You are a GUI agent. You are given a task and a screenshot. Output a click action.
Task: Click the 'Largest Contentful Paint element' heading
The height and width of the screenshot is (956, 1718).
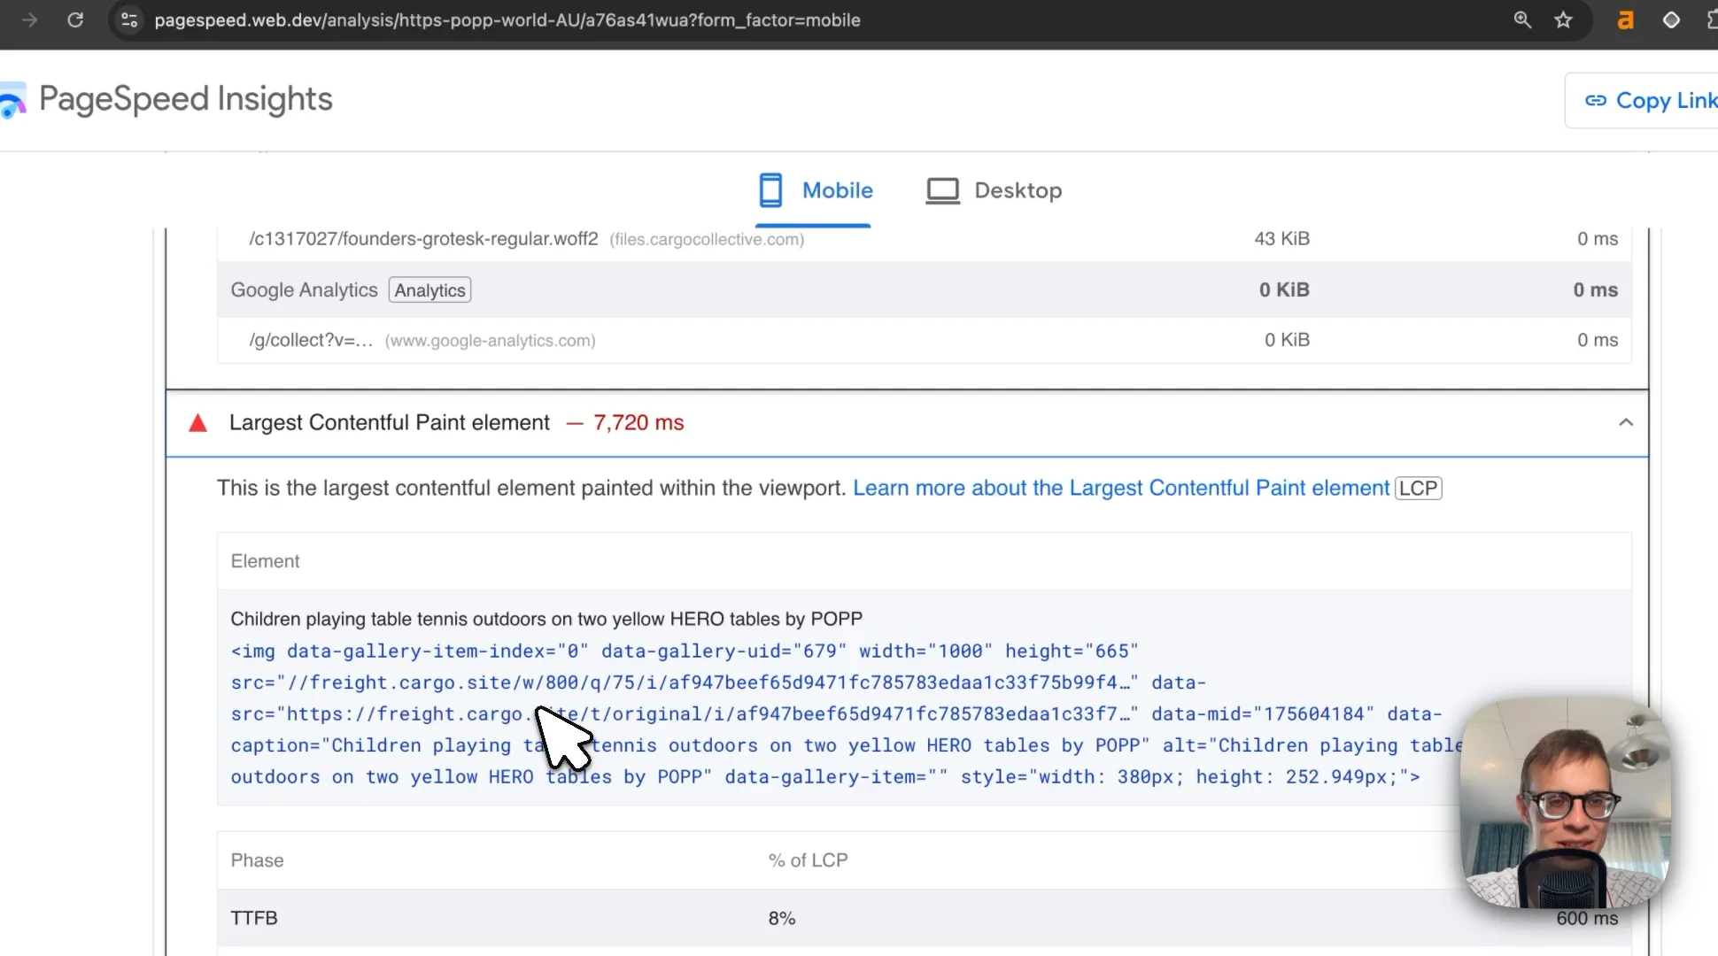tap(390, 423)
